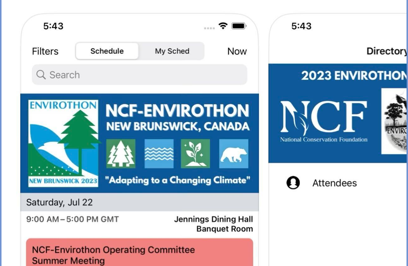This screenshot has width=408, height=266.
Task: Click the Wi-Fi status icon on schedule screen
Action: click(223, 26)
